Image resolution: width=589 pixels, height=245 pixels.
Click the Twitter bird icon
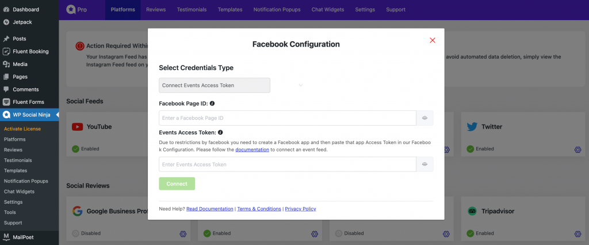tap(472, 127)
